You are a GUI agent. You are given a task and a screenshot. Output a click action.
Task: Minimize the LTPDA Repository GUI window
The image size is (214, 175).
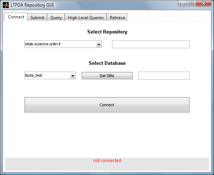tap(183, 4)
